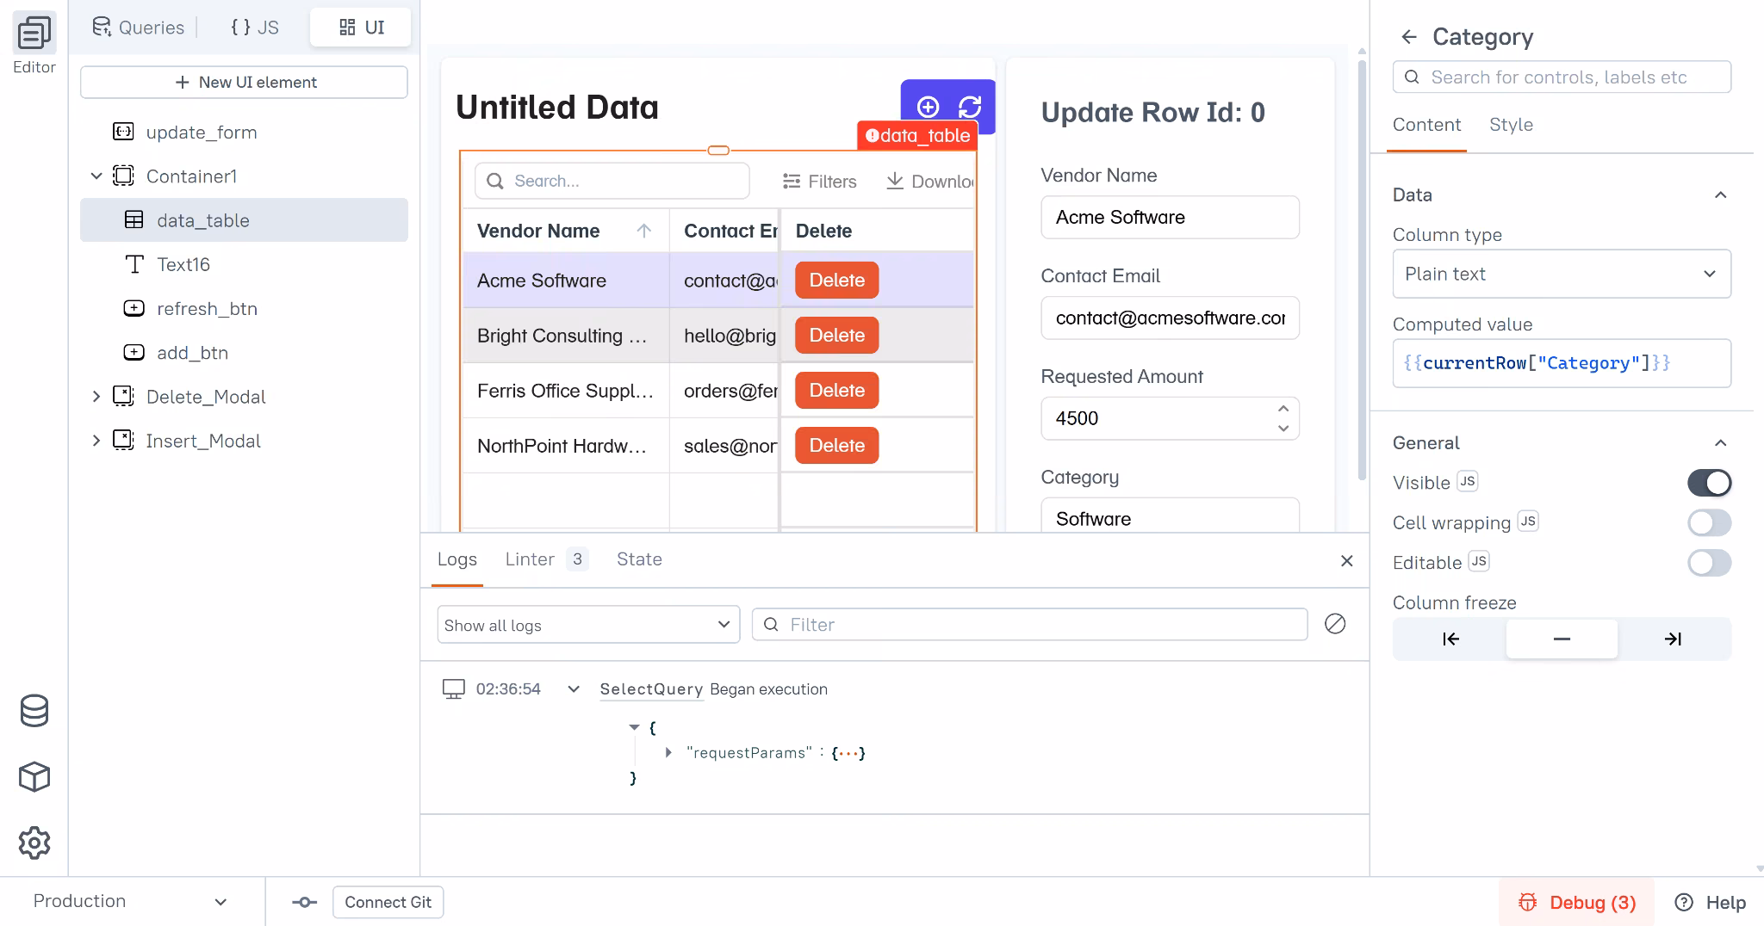Image resolution: width=1764 pixels, height=926 pixels.
Task: Freeze the column to the left
Action: point(1450,639)
